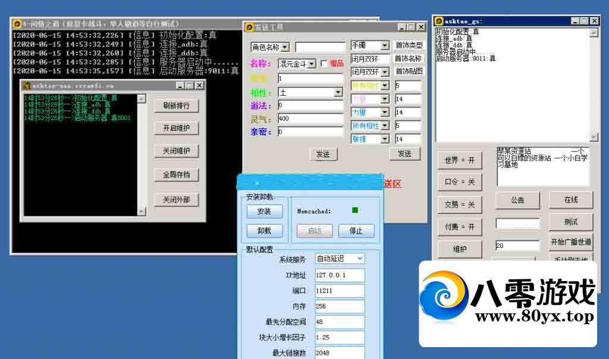Click the IP地址 field showing 127.0.0.1
Viewport: 609px width, 359px height.
pyautogui.click(x=340, y=275)
